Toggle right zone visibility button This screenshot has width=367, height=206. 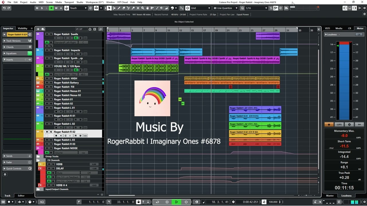(355, 8)
